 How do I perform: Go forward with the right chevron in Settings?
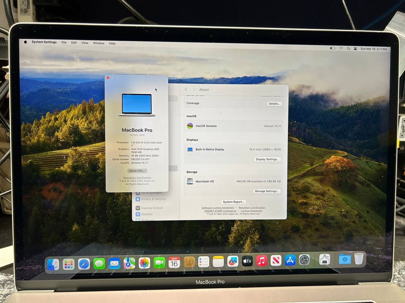coord(194,90)
